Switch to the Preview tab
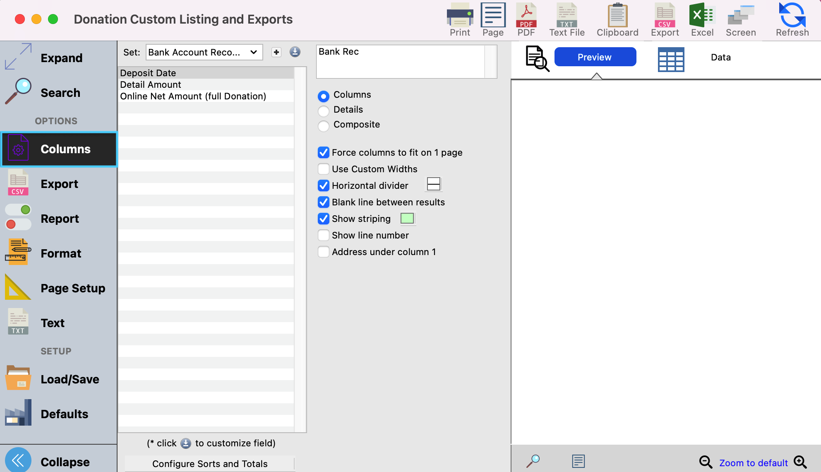The width and height of the screenshot is (821, 472). click(x=595, y=57)
